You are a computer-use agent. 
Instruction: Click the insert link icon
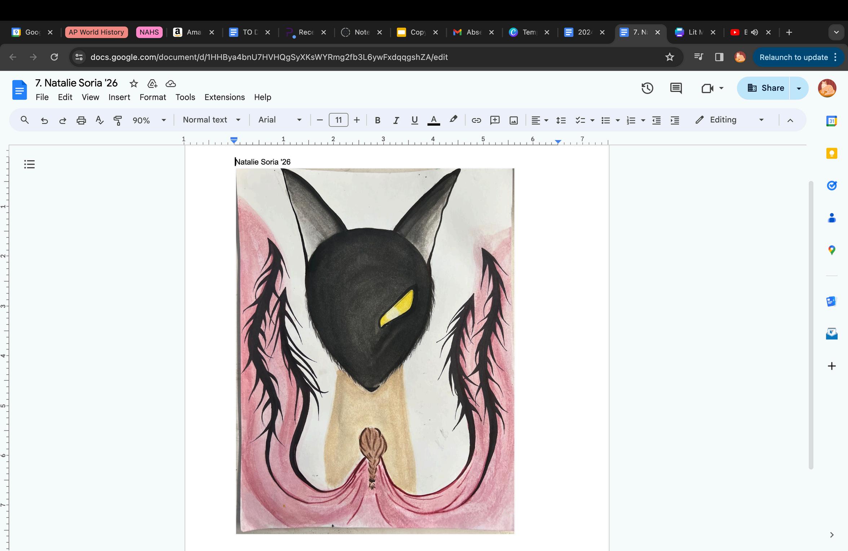click(x=476, y=120)
